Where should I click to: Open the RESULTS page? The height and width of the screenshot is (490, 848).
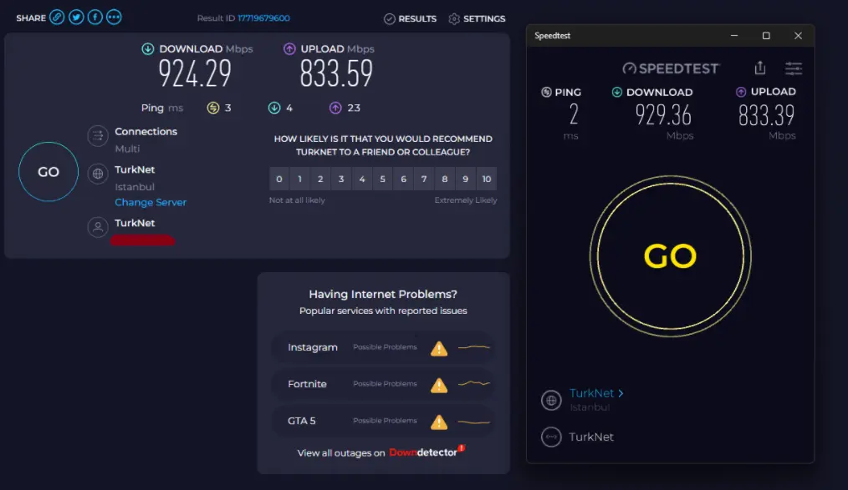coord(411,19)
